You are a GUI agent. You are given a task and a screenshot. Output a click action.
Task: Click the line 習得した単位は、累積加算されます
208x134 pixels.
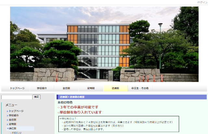coord(83,129)
